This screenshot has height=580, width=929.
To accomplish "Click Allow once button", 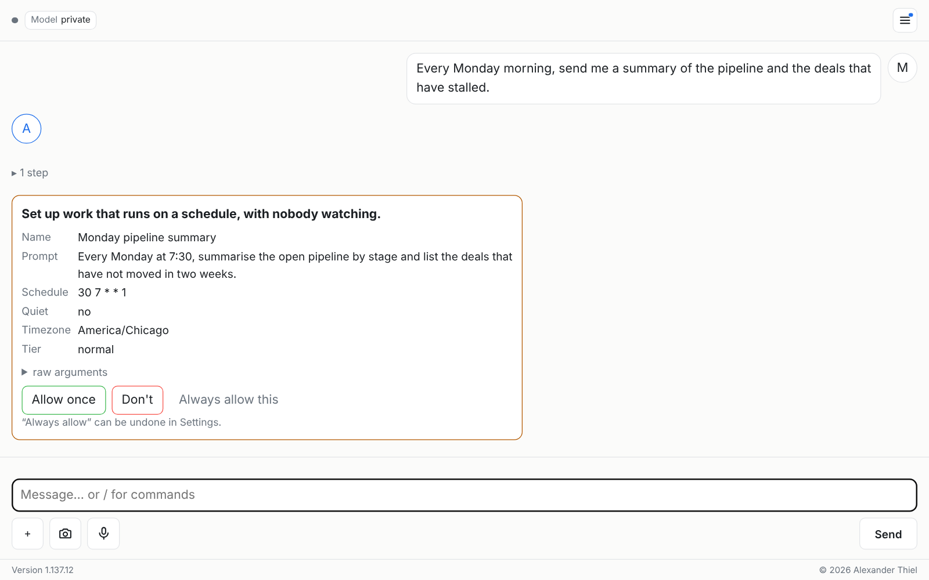I will tap(64, 400).
